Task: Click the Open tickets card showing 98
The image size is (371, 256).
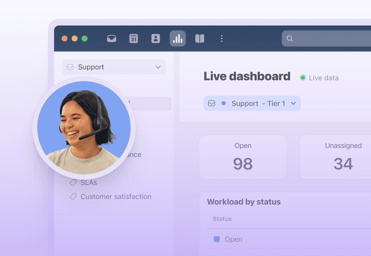Action: click(x=243, y=157)
